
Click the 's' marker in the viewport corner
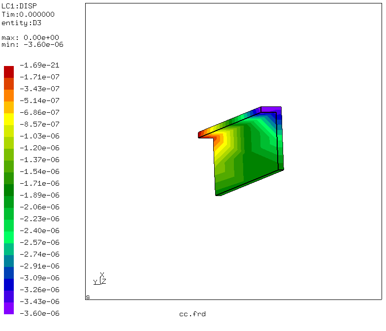pyautogui.click(x=88, y=297)
